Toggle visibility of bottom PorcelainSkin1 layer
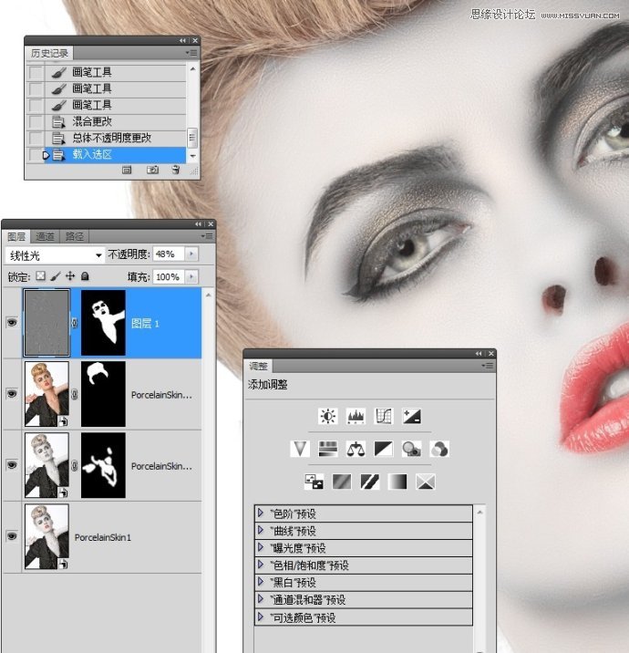This screenshot has width=629, height=653. click(x=12, y=537)
